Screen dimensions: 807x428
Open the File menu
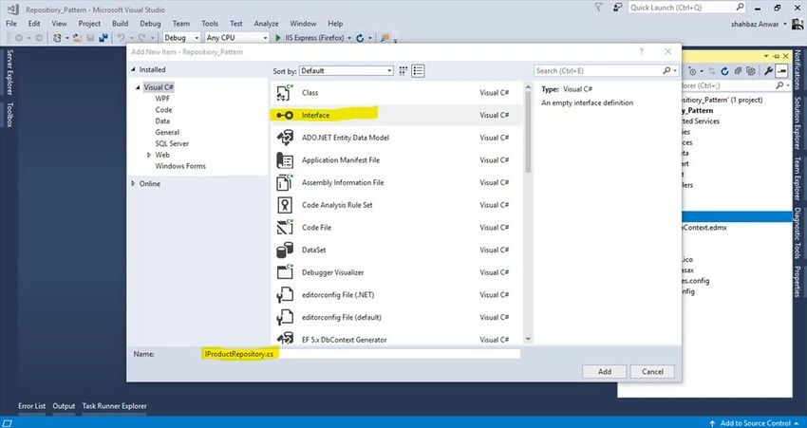tap(11, 24)
